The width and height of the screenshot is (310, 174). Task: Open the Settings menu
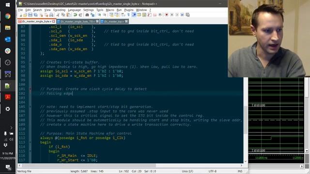(x=88, y=10)
